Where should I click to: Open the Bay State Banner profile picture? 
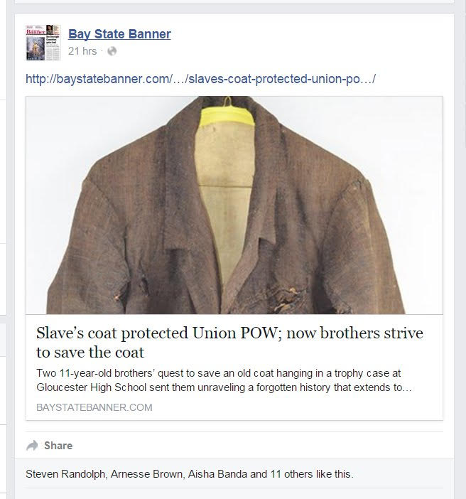tap(43, 43)
